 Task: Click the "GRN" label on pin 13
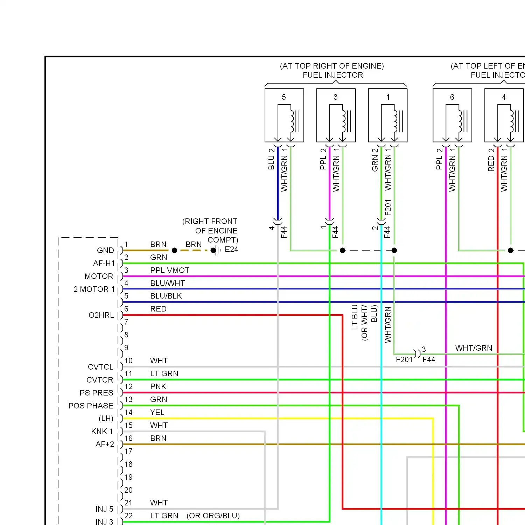pyautogui.click(x=159, y=399)
